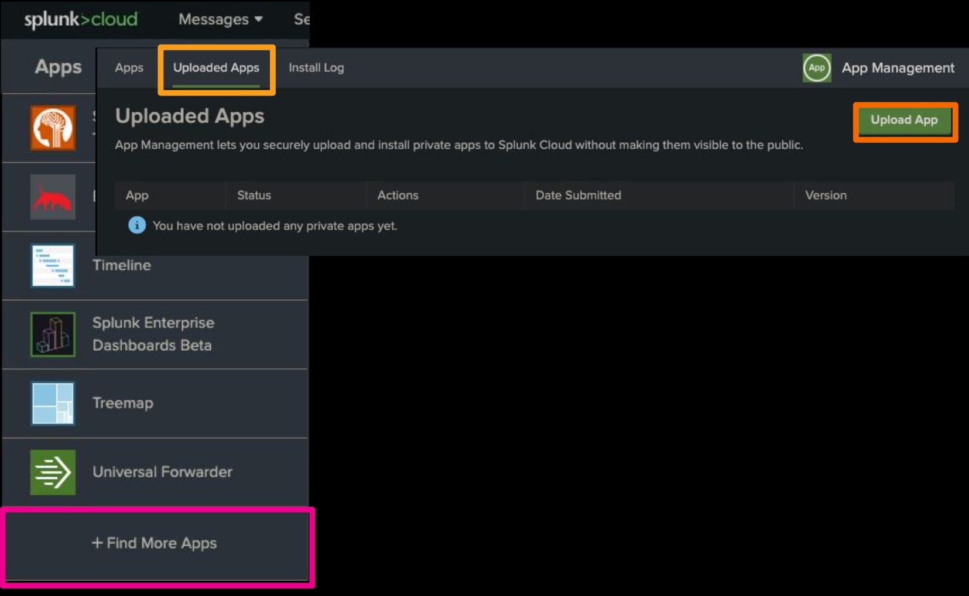Select the Uploaded Apps tab

point(216,68)
